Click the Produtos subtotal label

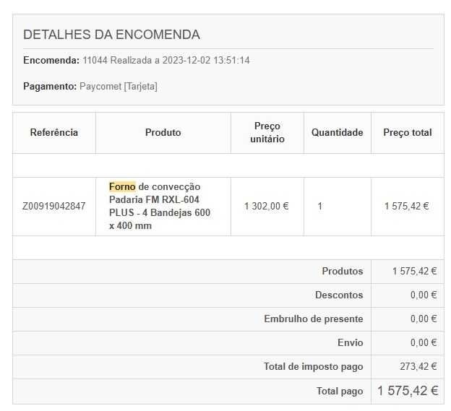[343, 272]
